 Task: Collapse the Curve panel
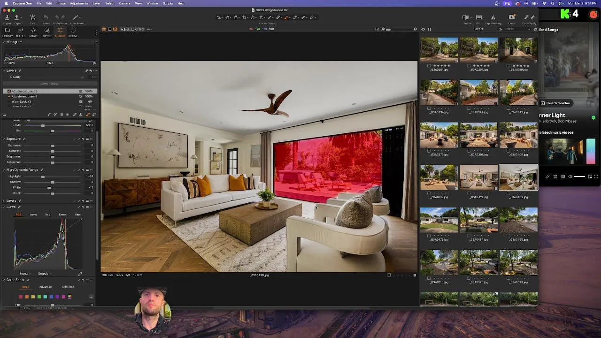pos(4,207)
